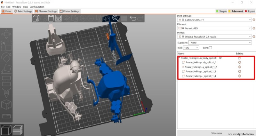This screenshot has height=136, width=256.
Task: Open the File menu
Action: [3, 7]
